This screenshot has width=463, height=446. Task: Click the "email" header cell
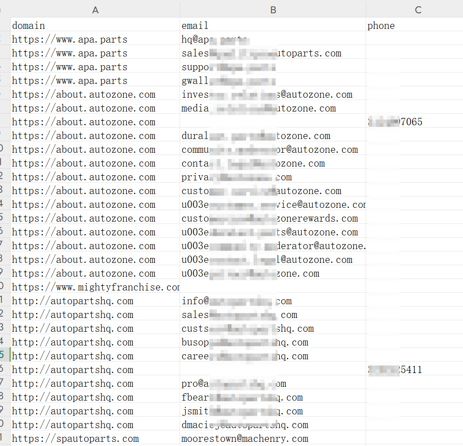point(273,25)
